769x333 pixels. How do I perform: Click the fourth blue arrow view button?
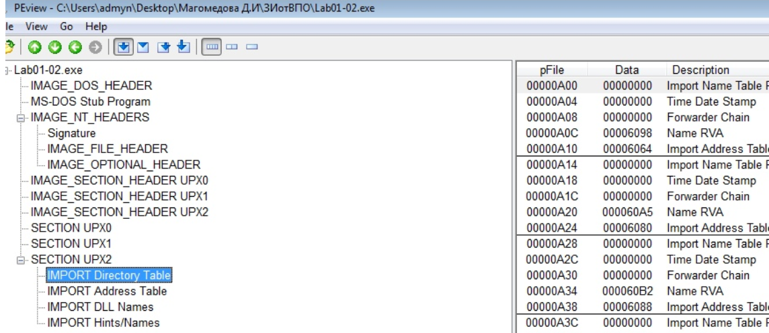(183, 47)
